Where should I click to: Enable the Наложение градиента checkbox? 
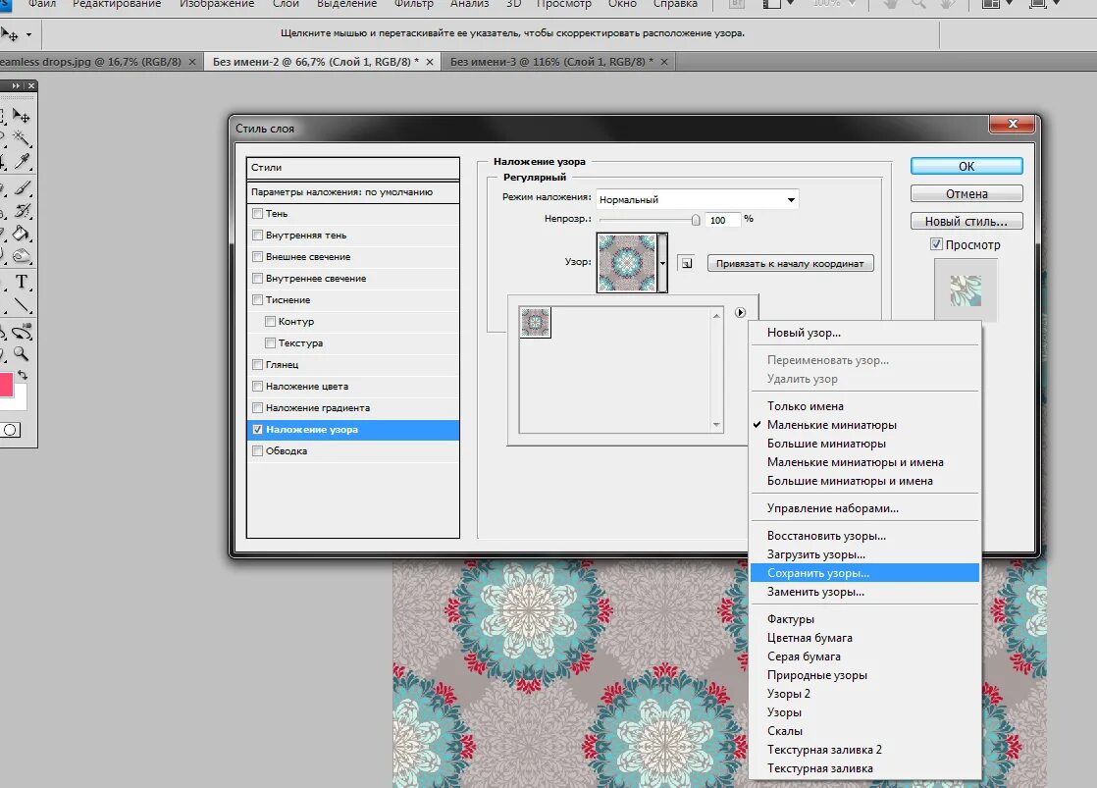[257, 408]
